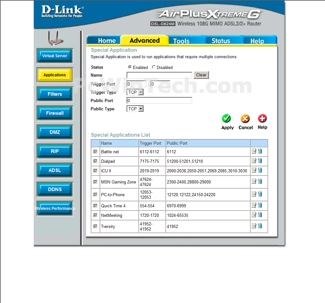Click the D-Link logo
The image size is (325, 303).
pyautogui.click(x=62, y=11)
